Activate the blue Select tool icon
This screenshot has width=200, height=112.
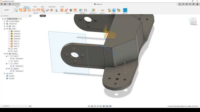[125, 10]
